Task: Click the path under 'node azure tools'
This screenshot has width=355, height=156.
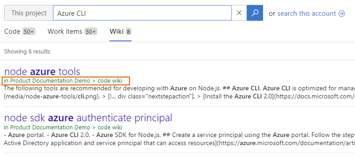Action: [x=63, y=81]
